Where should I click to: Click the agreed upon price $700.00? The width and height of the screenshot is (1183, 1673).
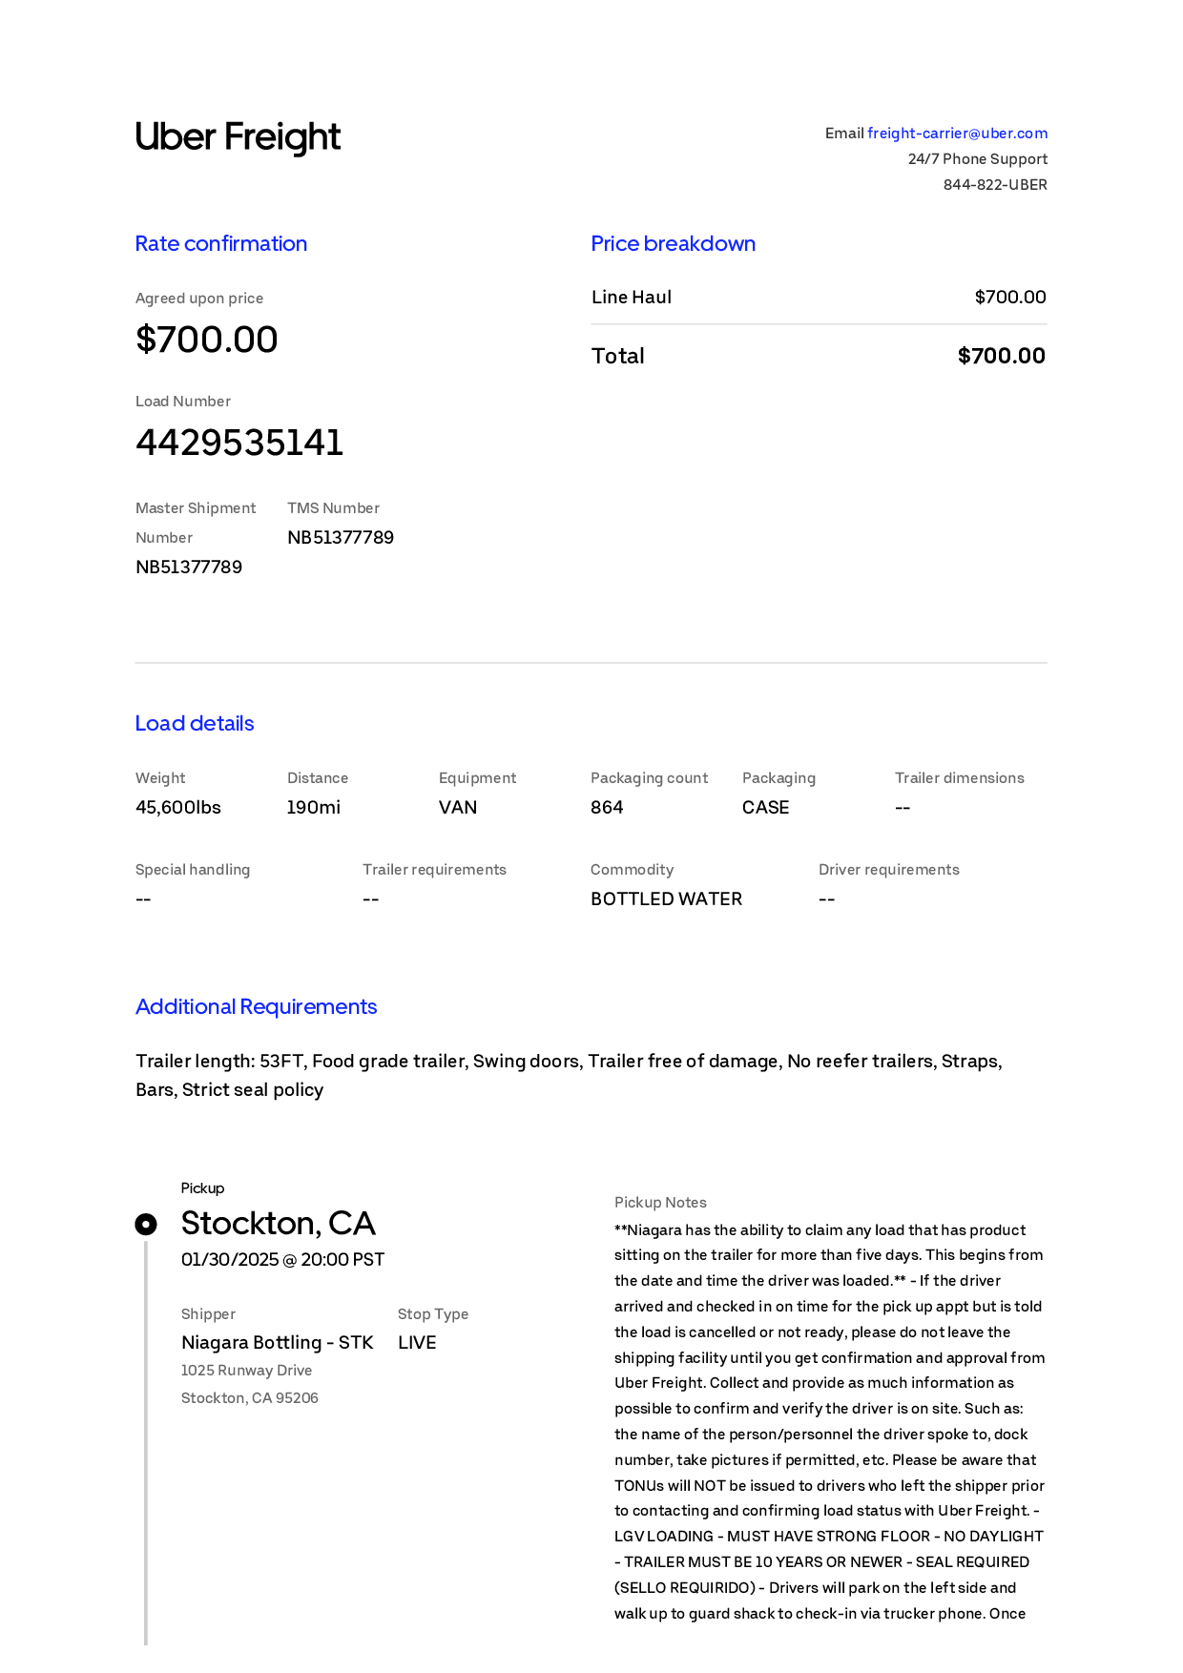pos(207,340)
